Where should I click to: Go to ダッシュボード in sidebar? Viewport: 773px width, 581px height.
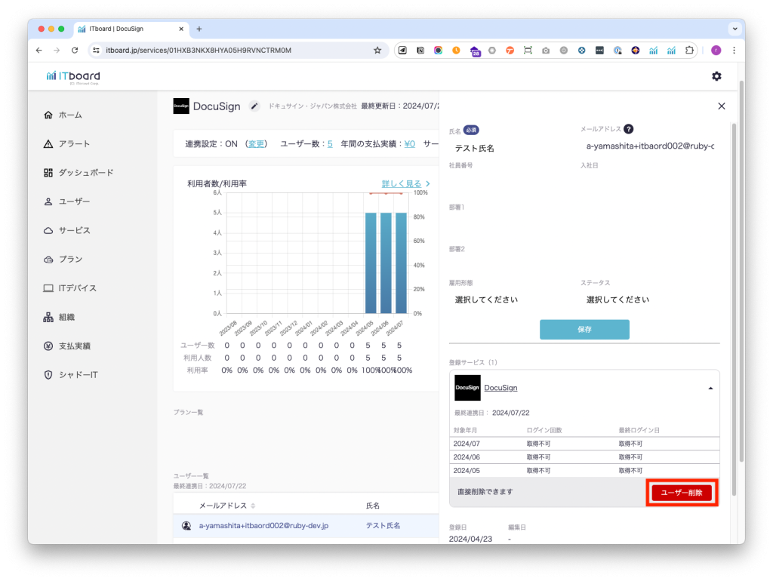point(85,173)
